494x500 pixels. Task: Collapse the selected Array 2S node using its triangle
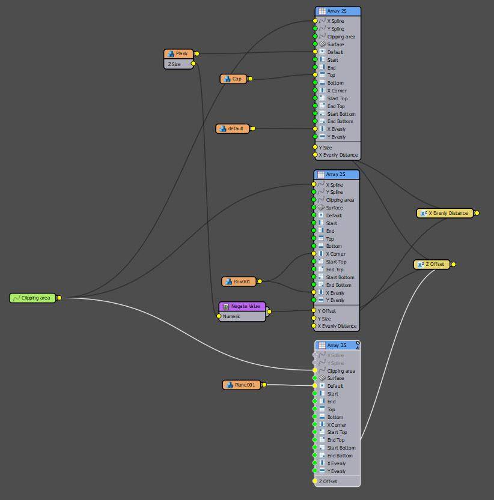pyautogui.click(x=358, y=348)
